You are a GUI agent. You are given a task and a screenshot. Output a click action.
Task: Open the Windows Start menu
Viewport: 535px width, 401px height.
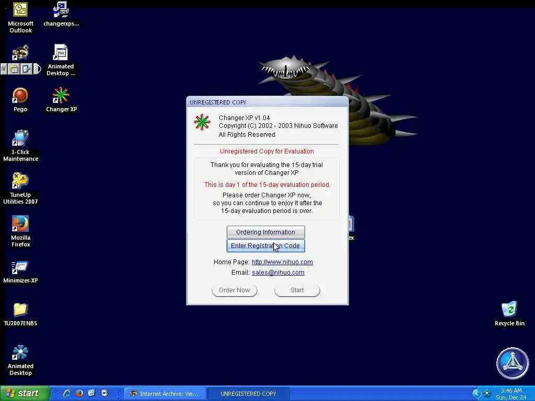pos(25,393)
